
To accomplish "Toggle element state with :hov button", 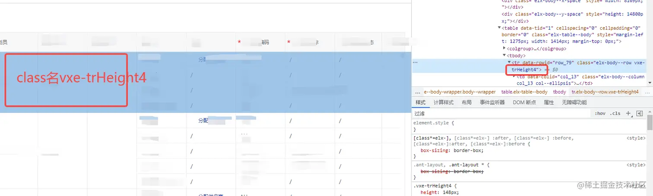I will (x=600, y=113).
